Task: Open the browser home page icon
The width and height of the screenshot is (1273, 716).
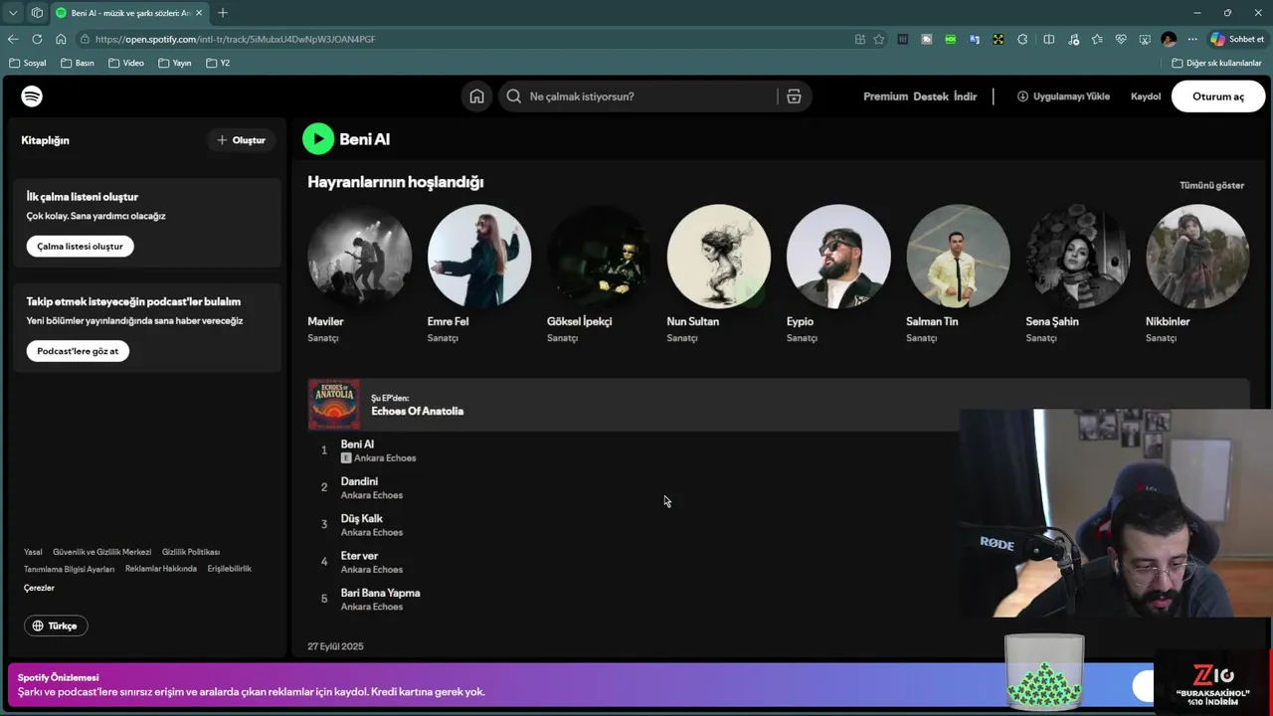Action: tap(61, 39)
